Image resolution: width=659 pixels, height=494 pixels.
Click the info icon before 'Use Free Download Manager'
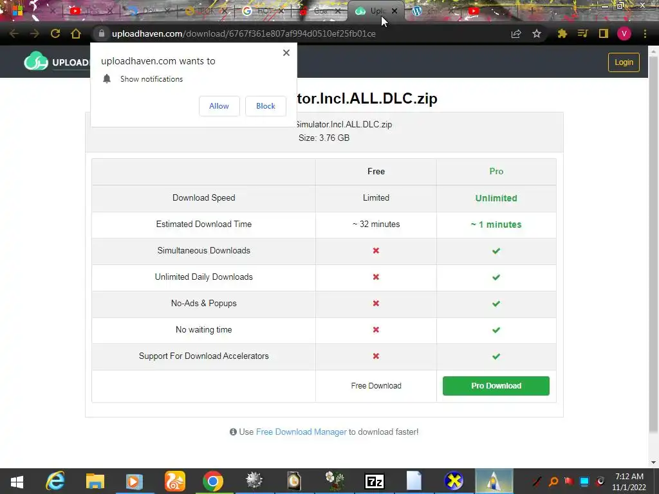[x=233, y=432]
